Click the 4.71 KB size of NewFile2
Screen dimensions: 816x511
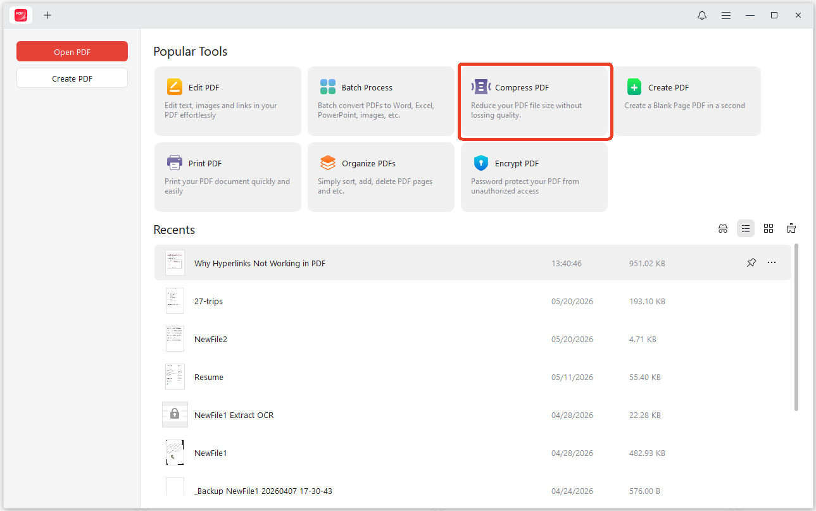(x=643, y=339)
